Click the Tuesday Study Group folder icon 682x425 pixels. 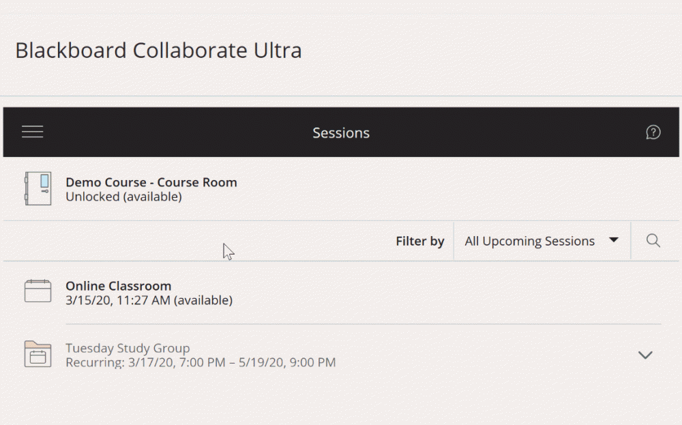[x=38, y=354]
